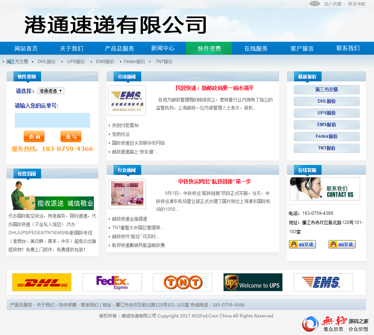374x335 pixels.
Task: Click the DHL carrier logo
Action: (x=42, y=282)
